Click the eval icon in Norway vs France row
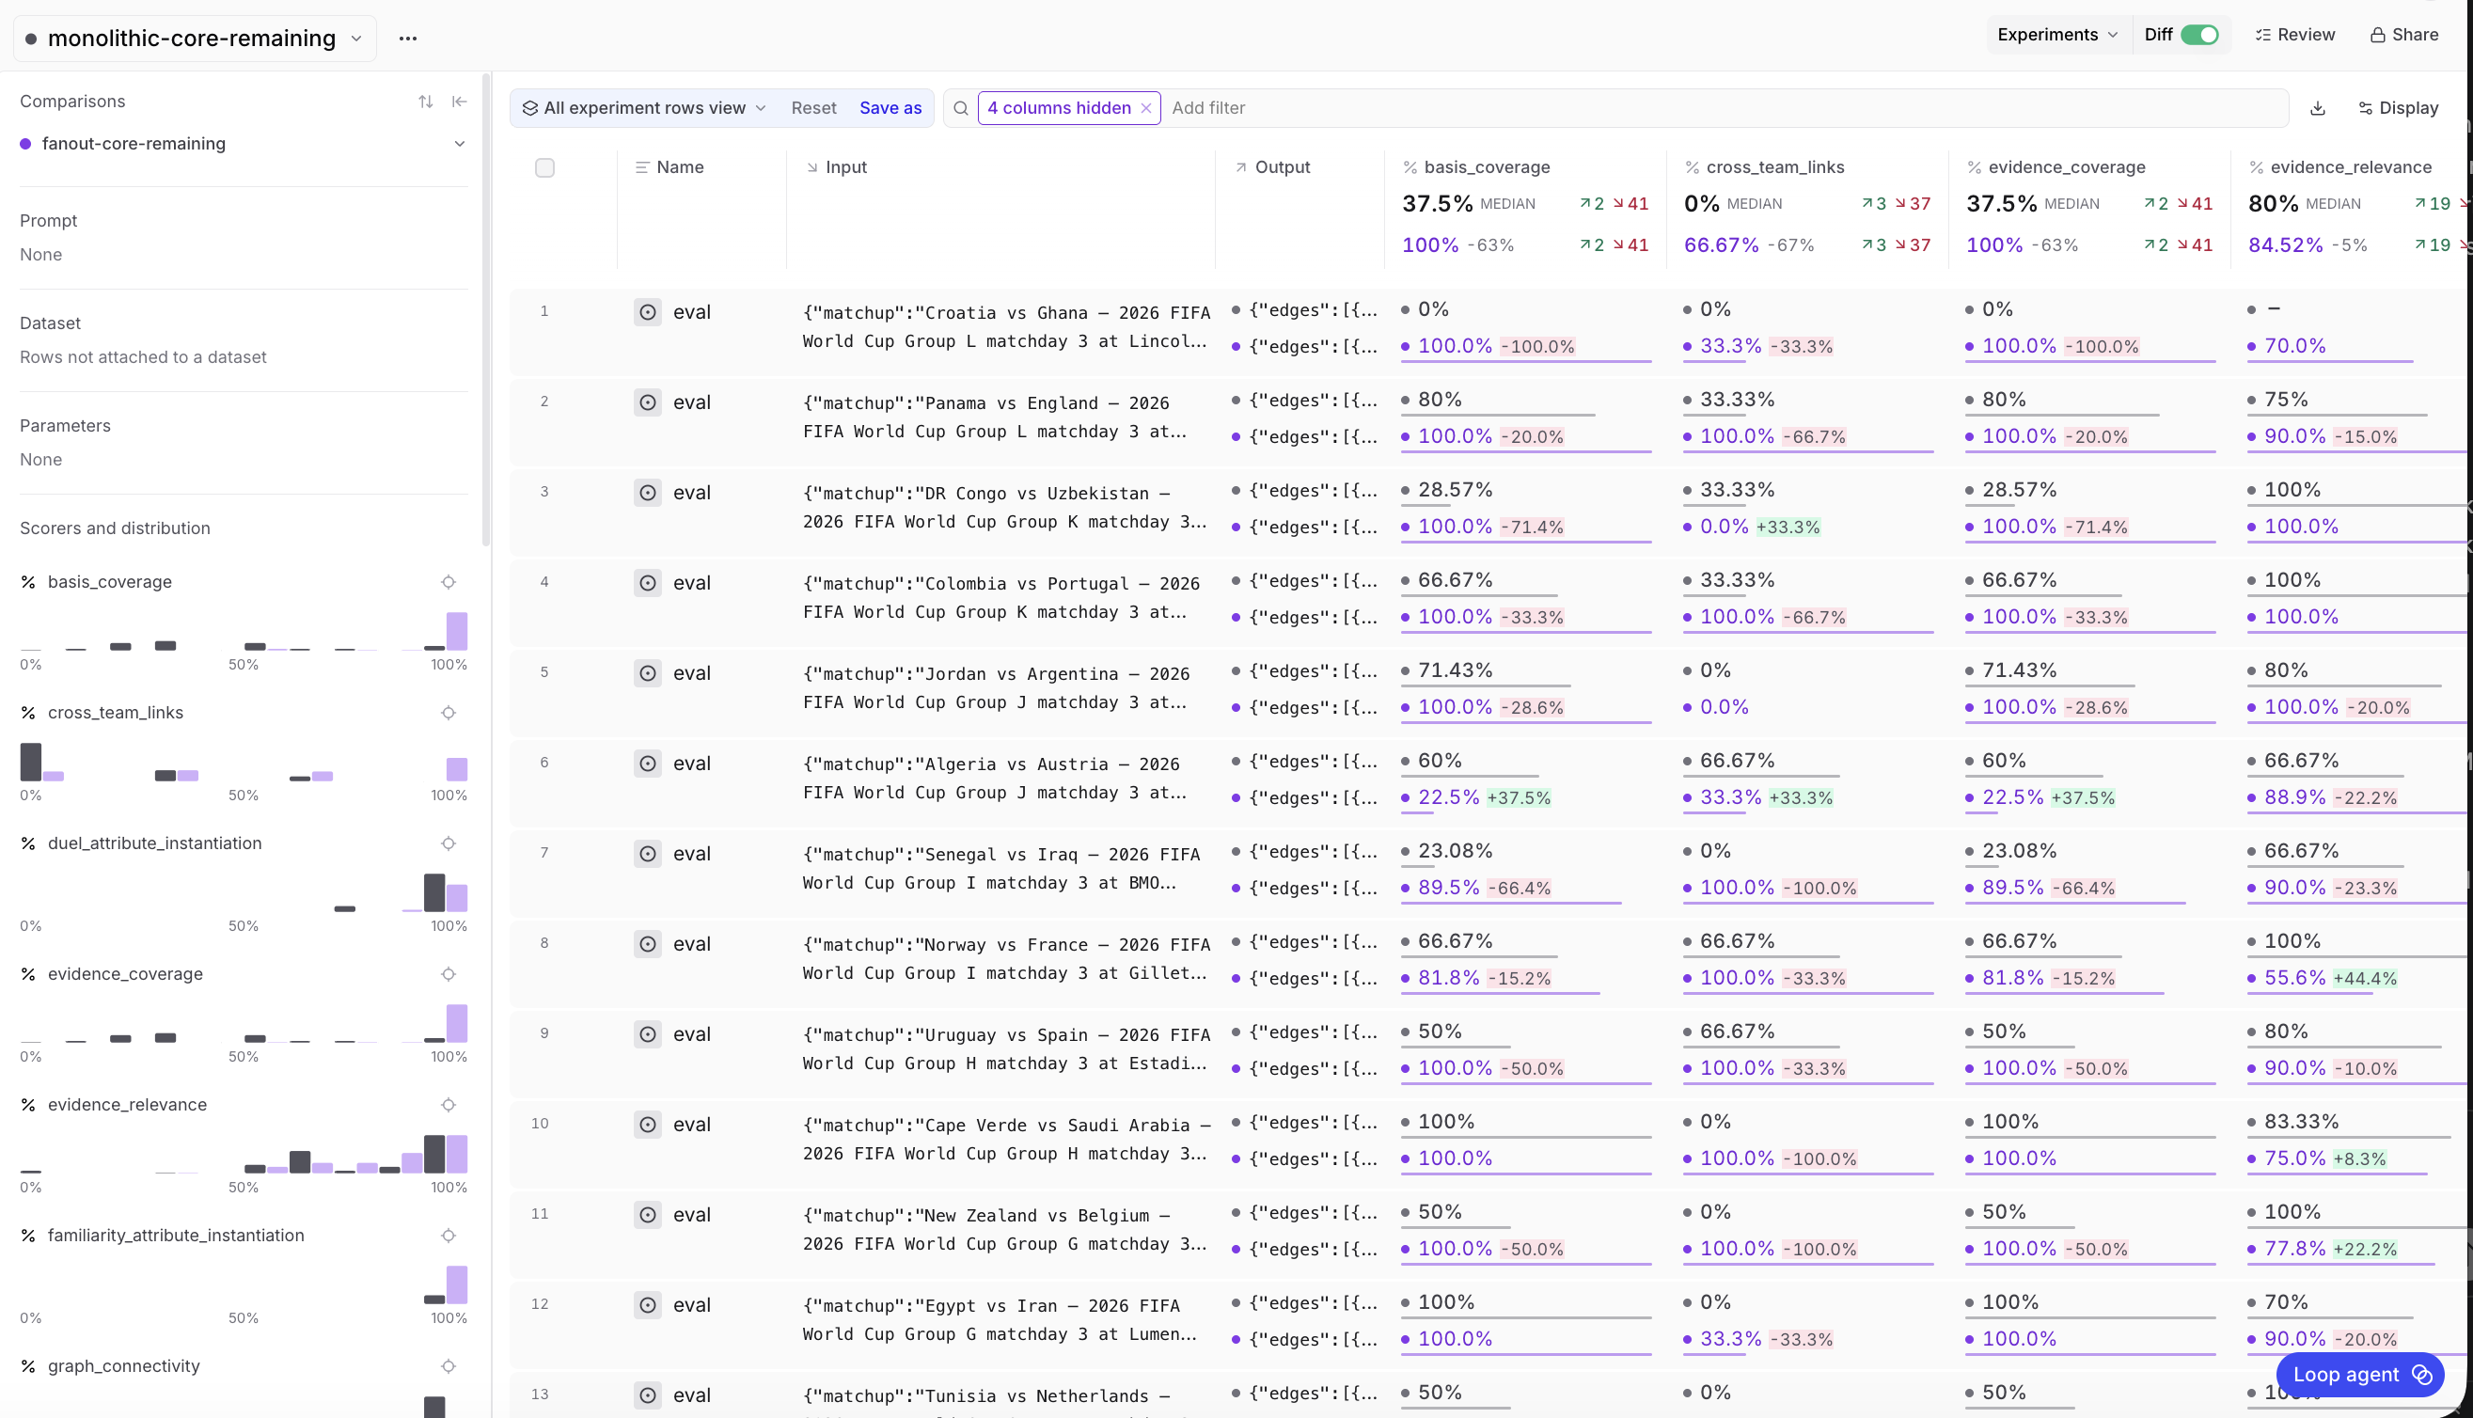Screen dimensions: 2473x1418 pos(648,944)
